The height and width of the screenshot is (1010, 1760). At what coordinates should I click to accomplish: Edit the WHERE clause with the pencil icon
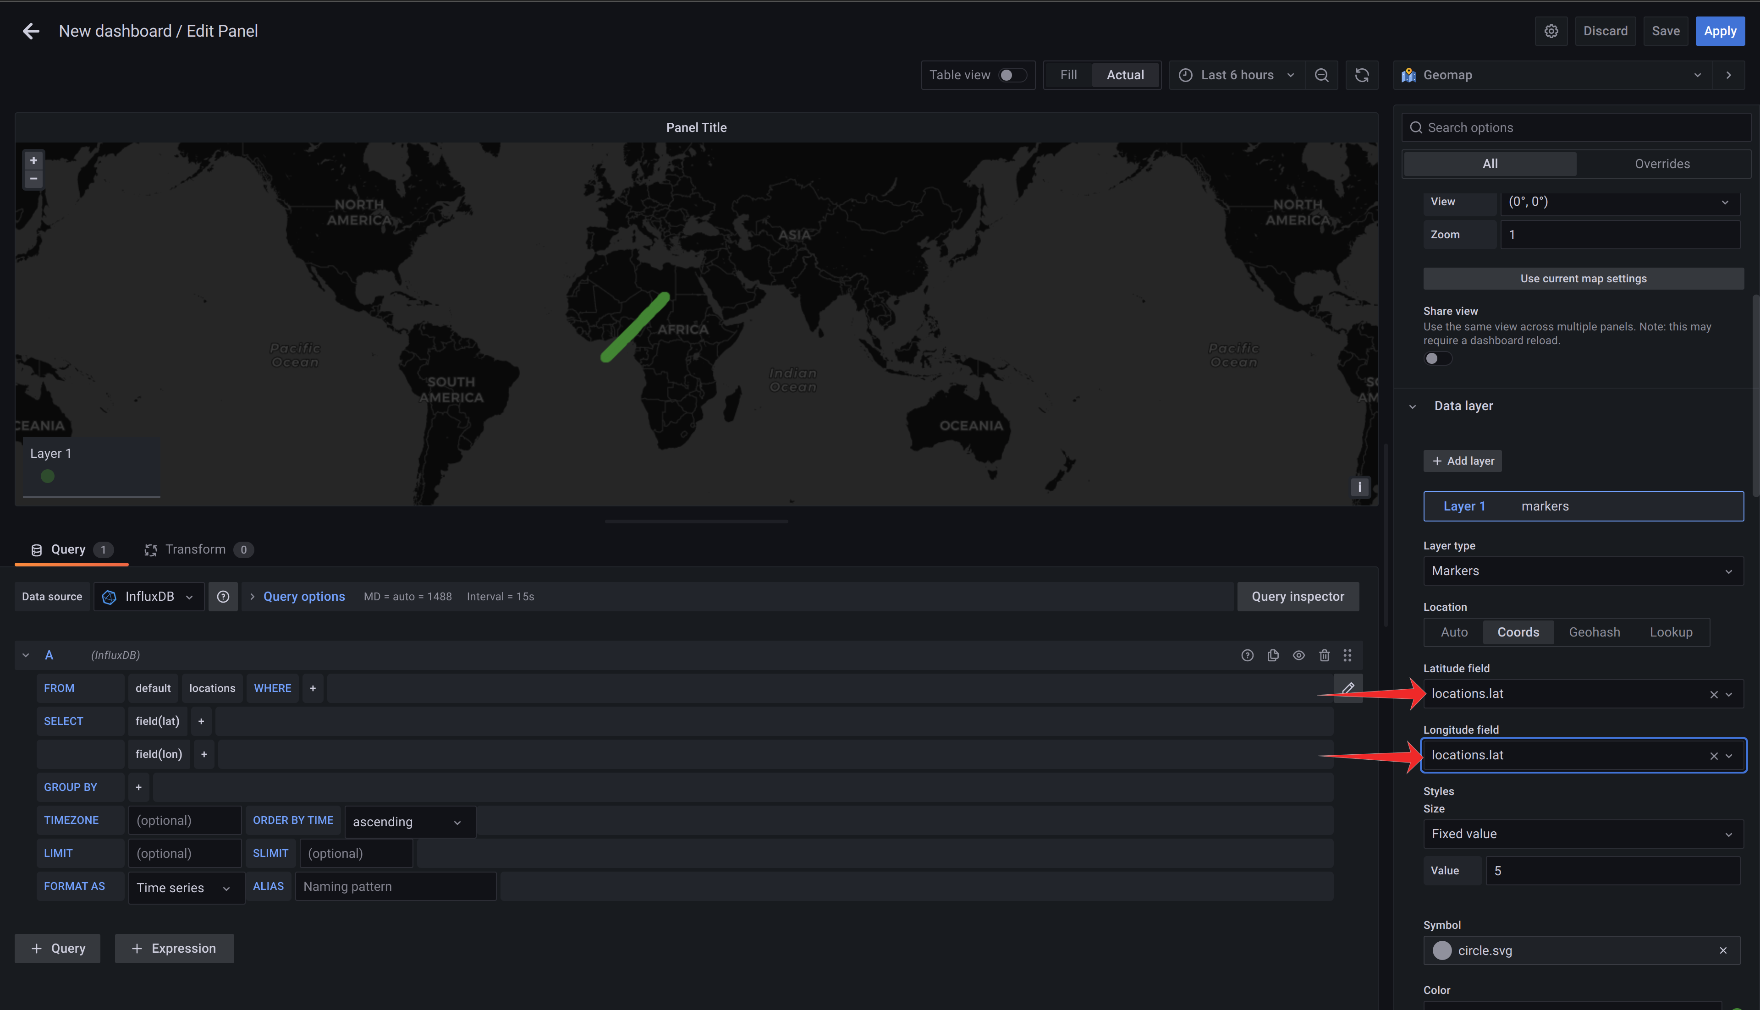tap(1347, 687)
